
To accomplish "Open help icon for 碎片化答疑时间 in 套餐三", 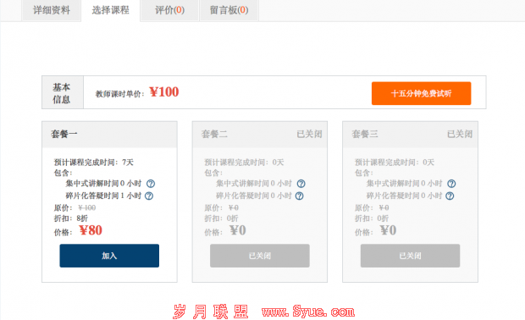I will [x=450, y=196].
